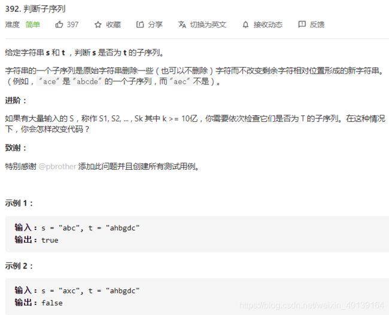Open the @pbrother user profile link
This screenshot has height=315, width=389.
[x=57, y=166]
